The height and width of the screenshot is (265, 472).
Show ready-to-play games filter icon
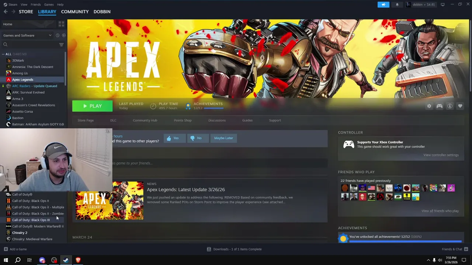63,35
